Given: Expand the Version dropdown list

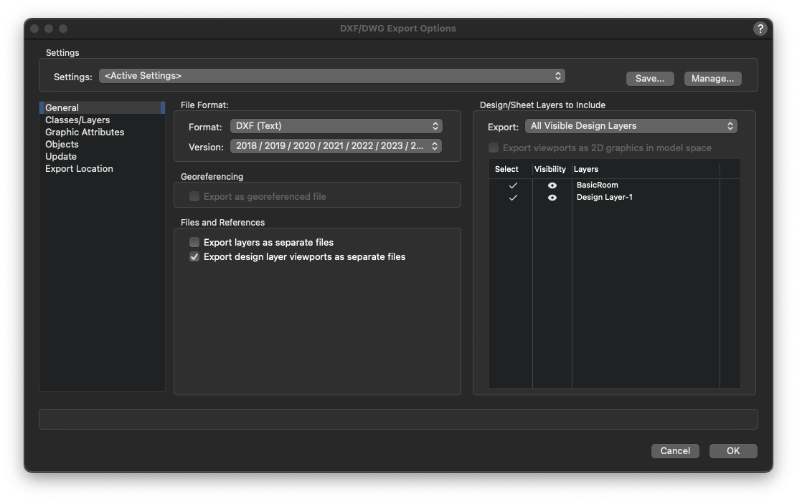Looking at the screenshot, I should coord(336,146).
